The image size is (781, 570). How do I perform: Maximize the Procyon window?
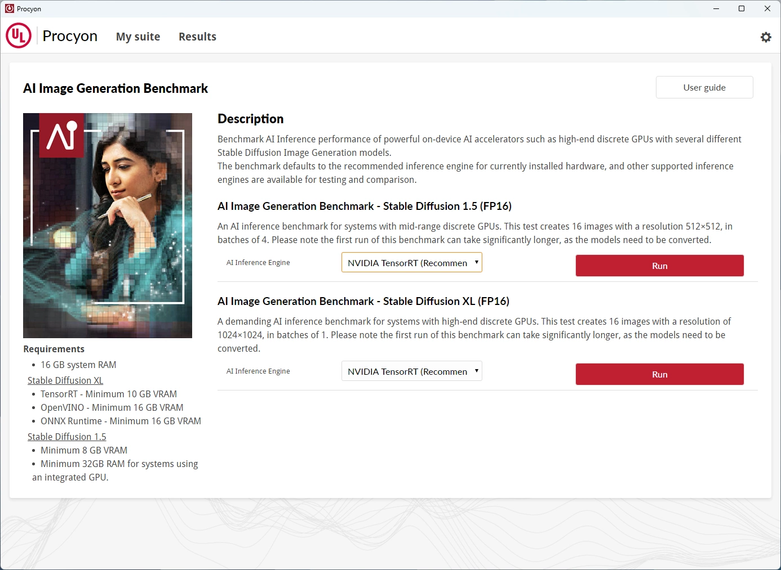point(742,8)
